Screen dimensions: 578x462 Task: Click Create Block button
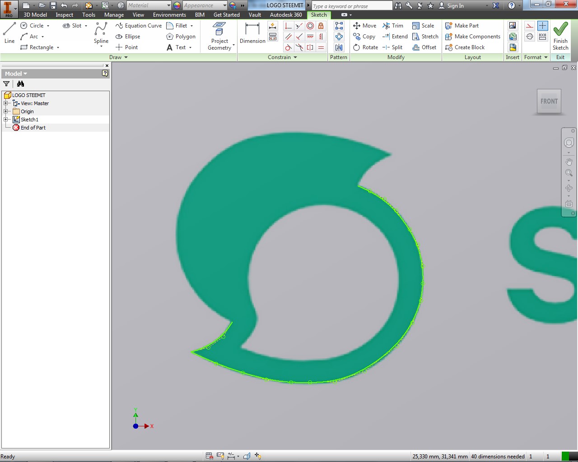pos(465,47)
